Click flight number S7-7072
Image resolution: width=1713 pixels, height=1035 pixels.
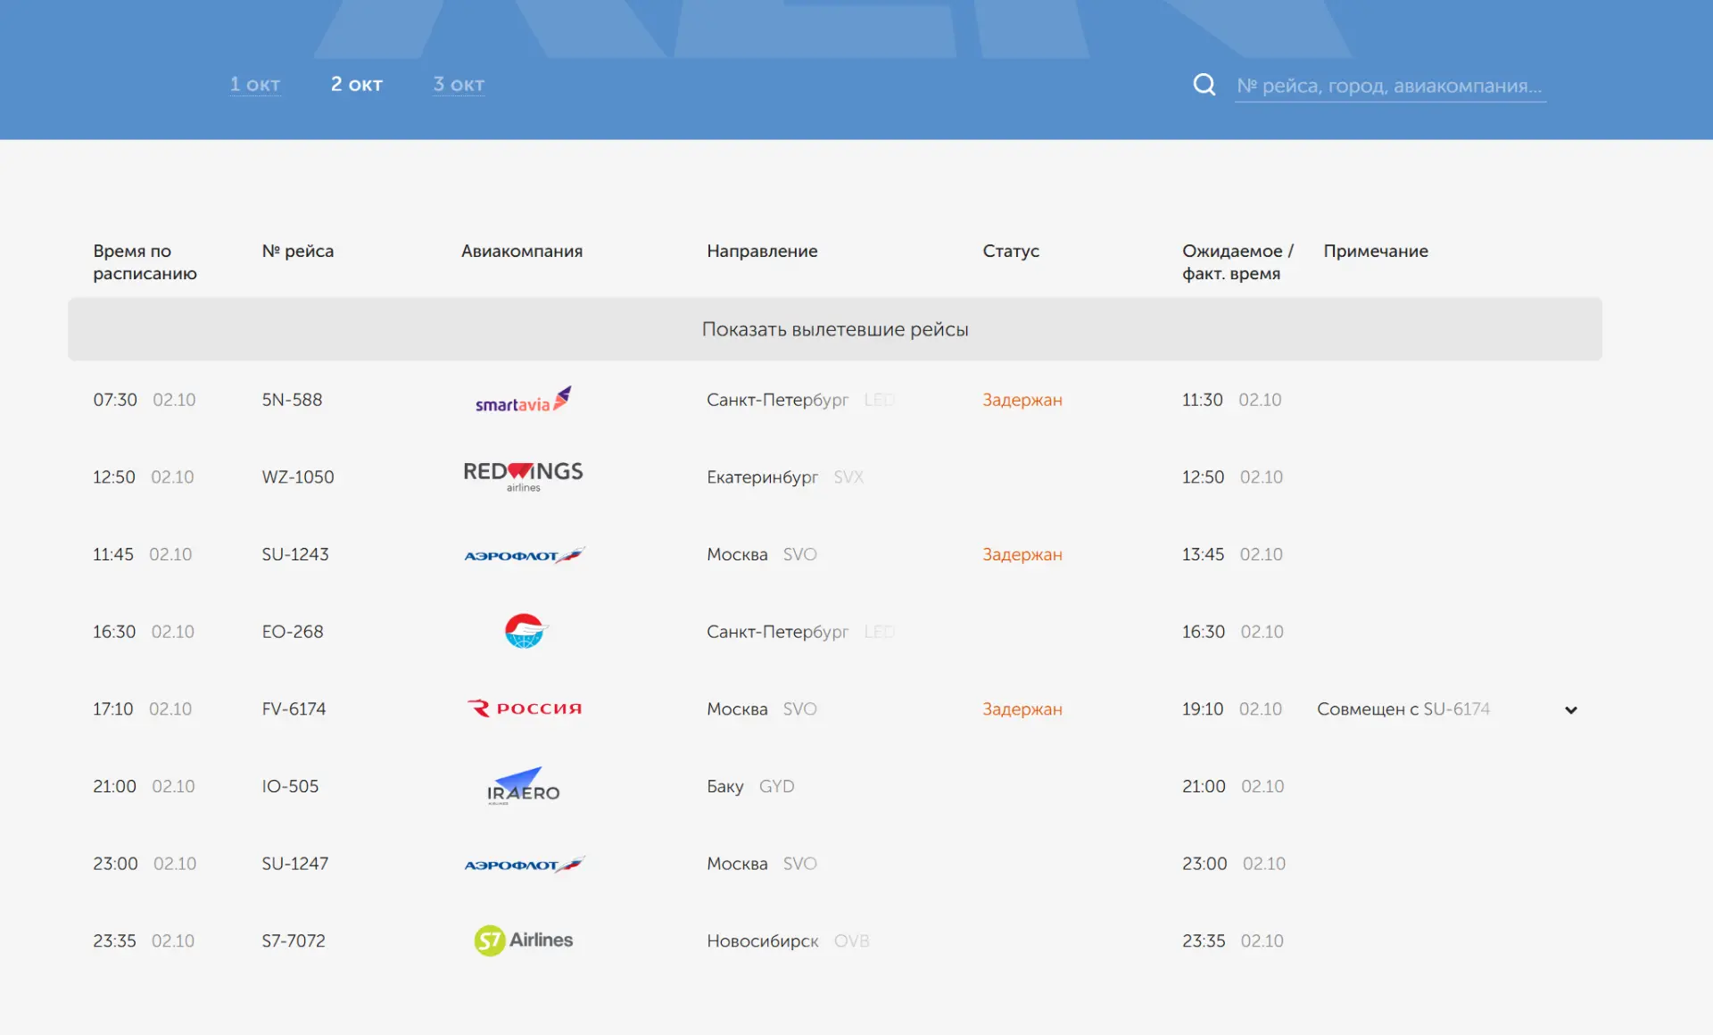294,941
